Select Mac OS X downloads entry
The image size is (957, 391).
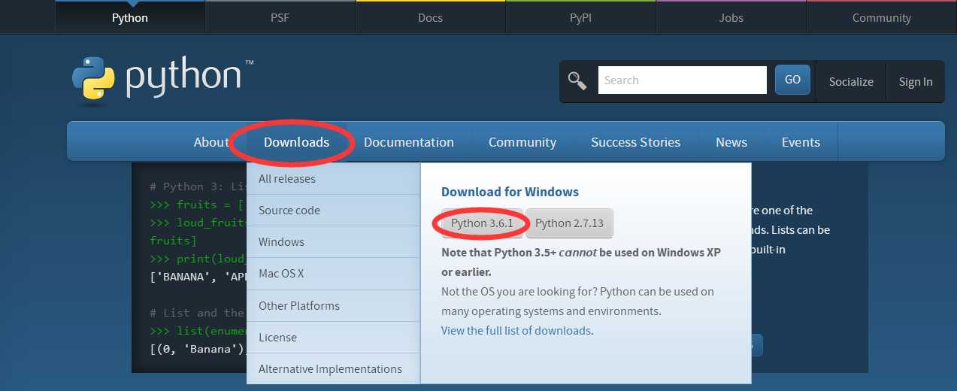pos(333,274)
